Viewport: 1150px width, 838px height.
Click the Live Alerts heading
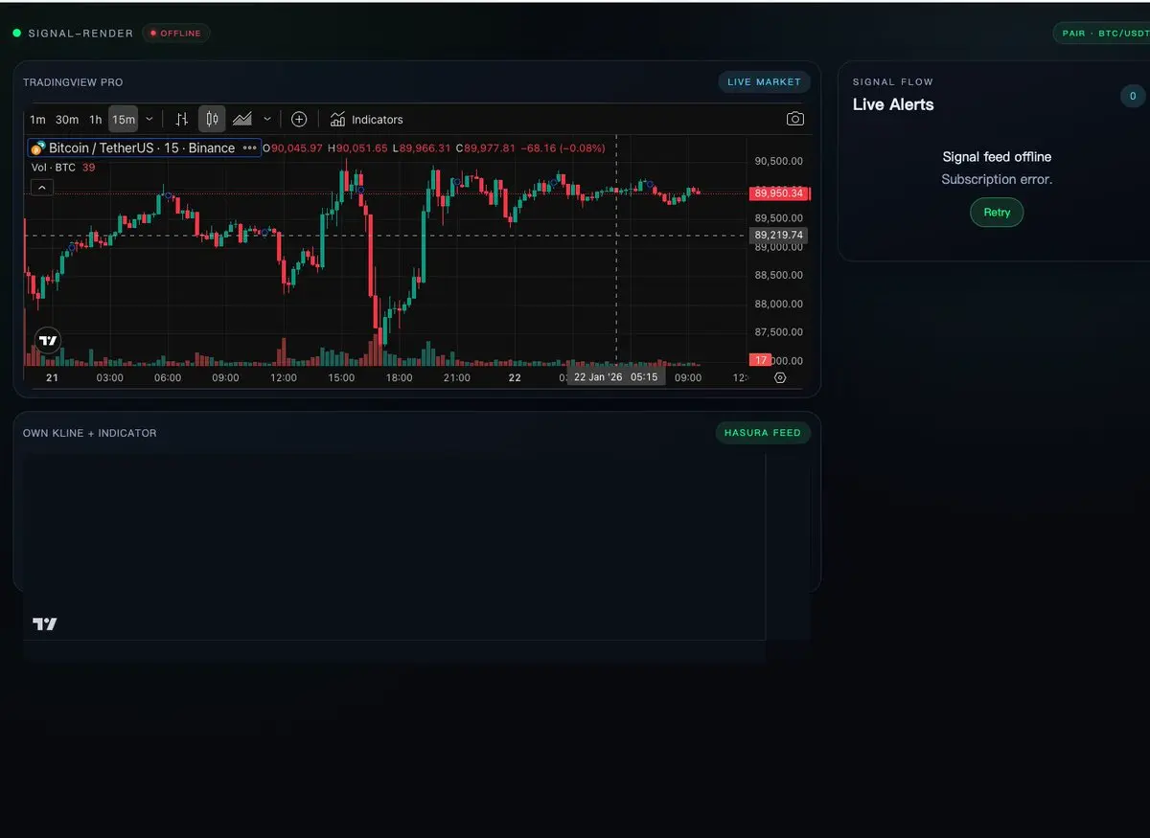pos(893,104)
